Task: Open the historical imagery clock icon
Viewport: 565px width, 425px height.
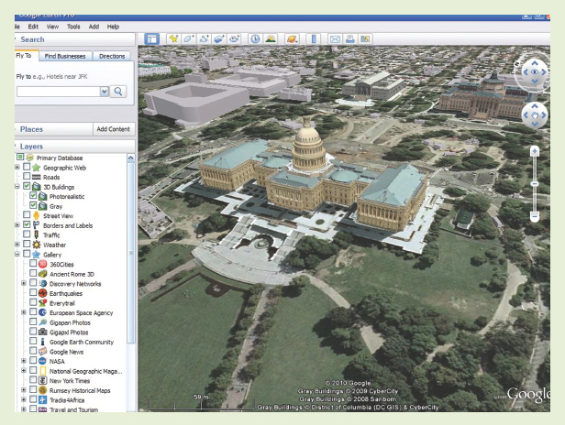Action: point(254,40)
